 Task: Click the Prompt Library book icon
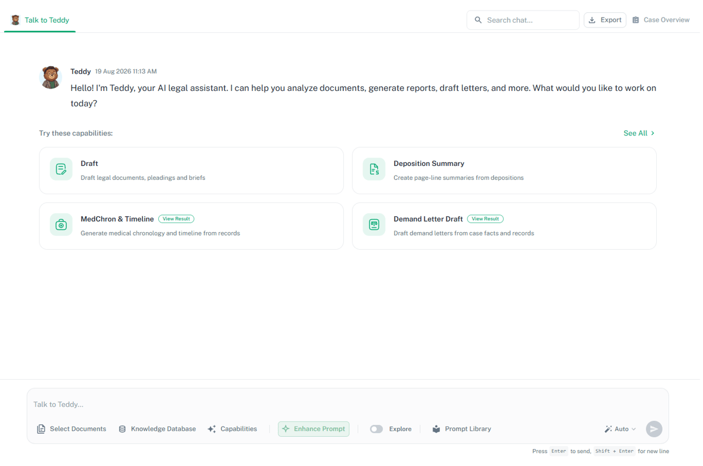pyautogui.click(x=436, y=429)
